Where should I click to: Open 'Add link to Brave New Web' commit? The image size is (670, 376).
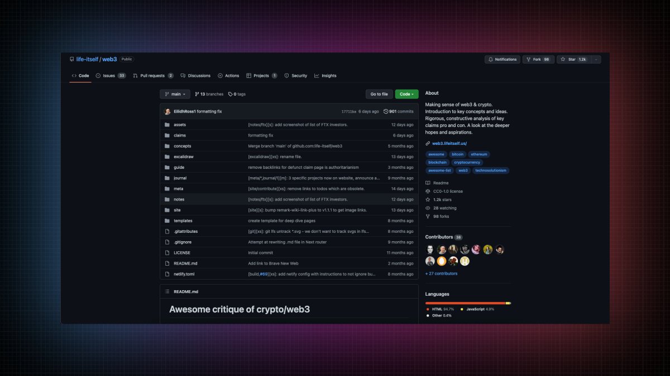pos(273,263)
